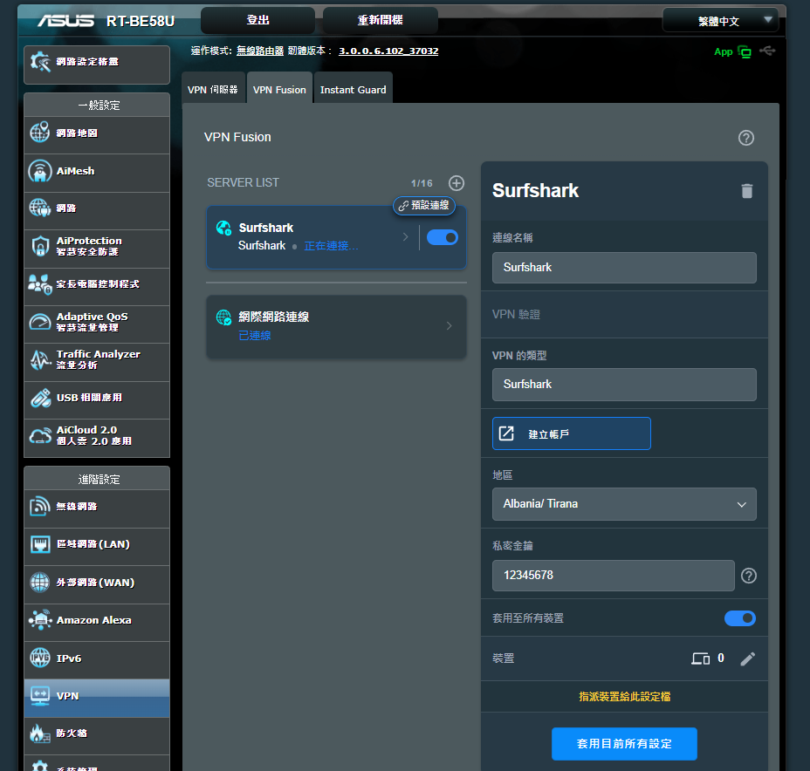Click the 1/16 server count text
Screen dimensions: 810x771
(422, 183)
